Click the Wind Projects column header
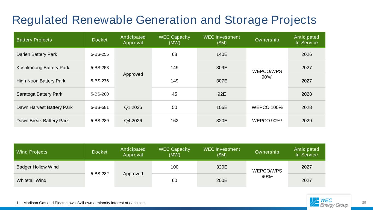This screenshot has width=373, height=210. [x=32, y=152]
